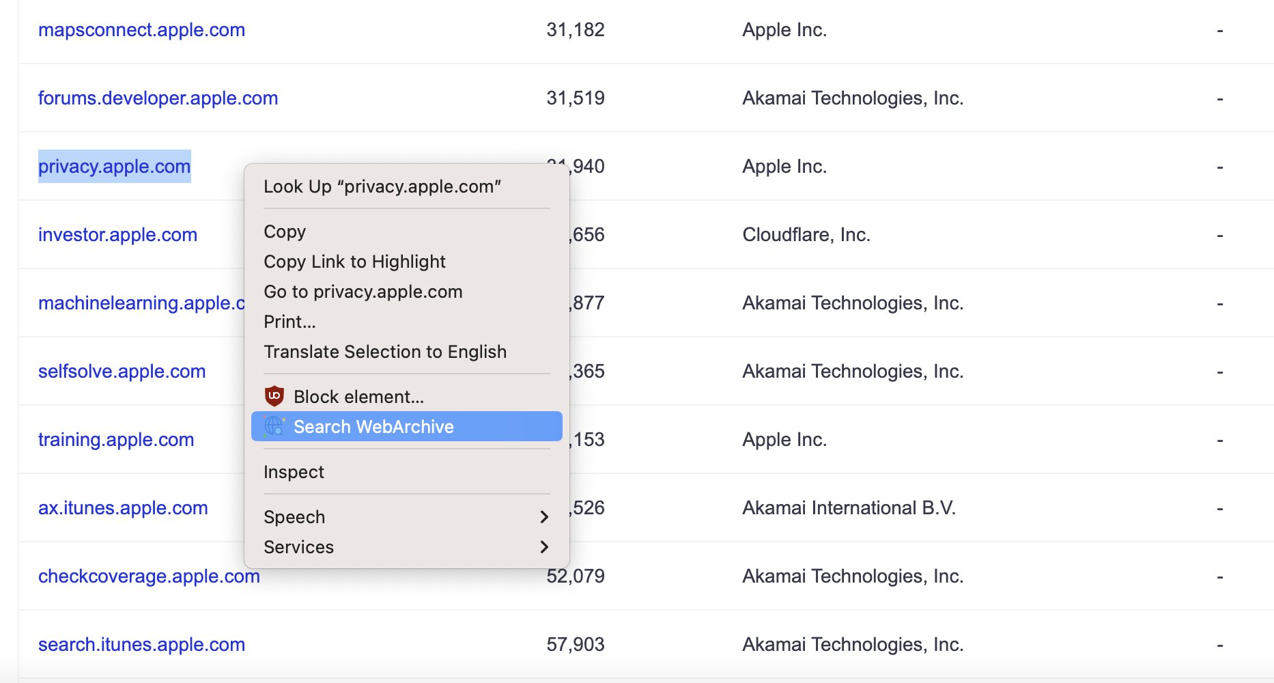Image resolution: width=1274 pixels, height=683 pixels.
Task: Open the selfsolve.apple.com link
Action: 122,372
